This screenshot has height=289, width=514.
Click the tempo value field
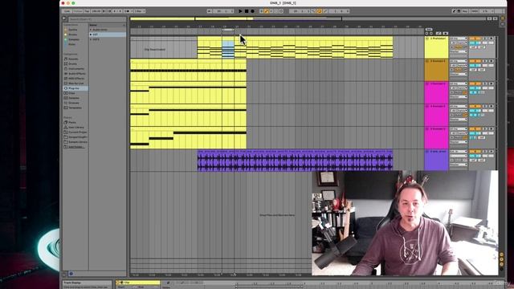tap(96, 11)
